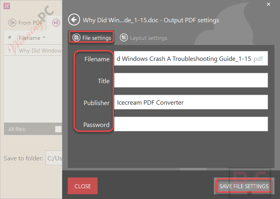Click the Layout settings icon
This screenshot has width=280, height=199.
tap(123, 38)
